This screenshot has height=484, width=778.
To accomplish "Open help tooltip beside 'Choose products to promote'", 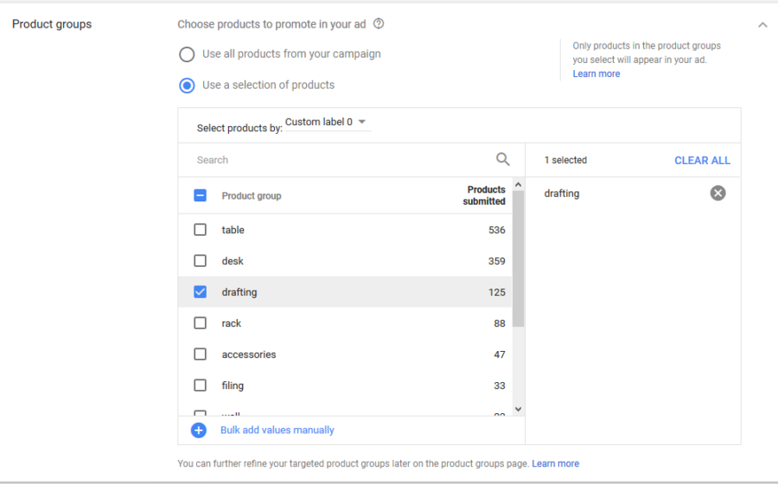I will click(x=379, y=24).
